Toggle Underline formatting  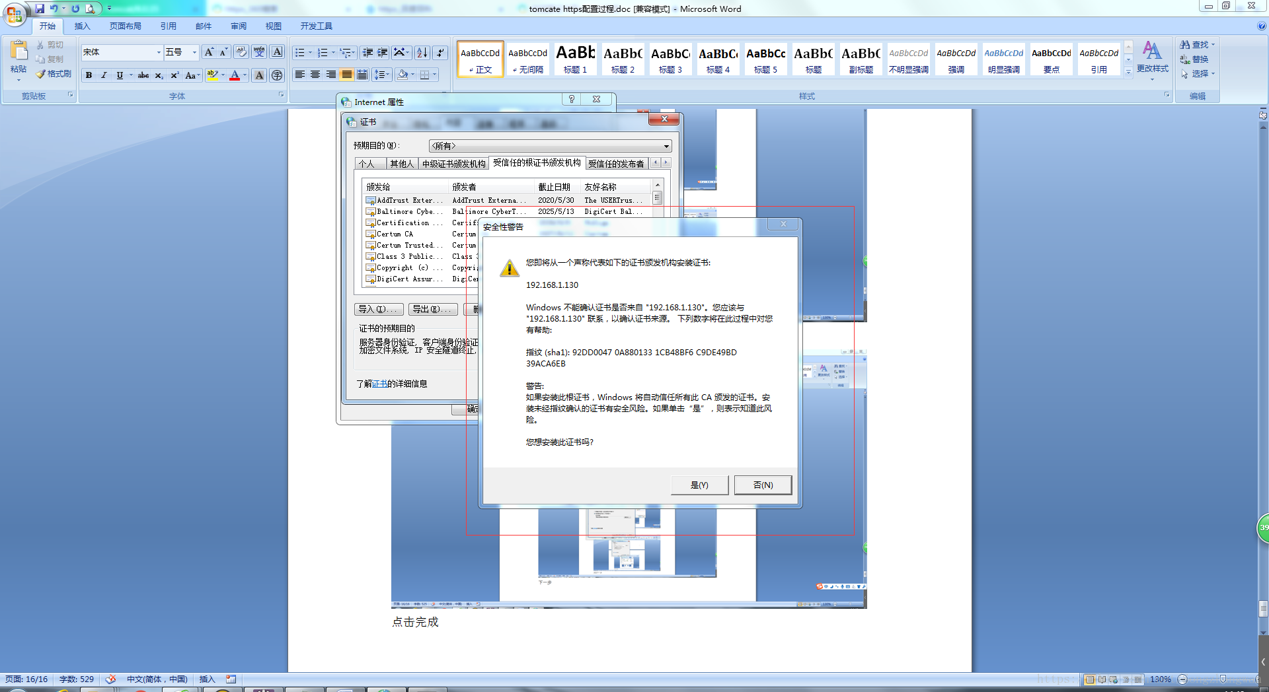click(x=120, y=75)
